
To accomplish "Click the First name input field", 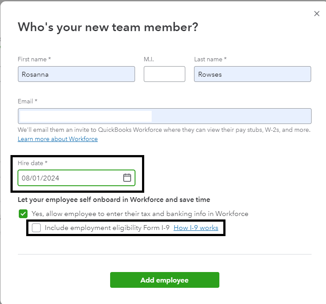I will click(x=76, y=74).
